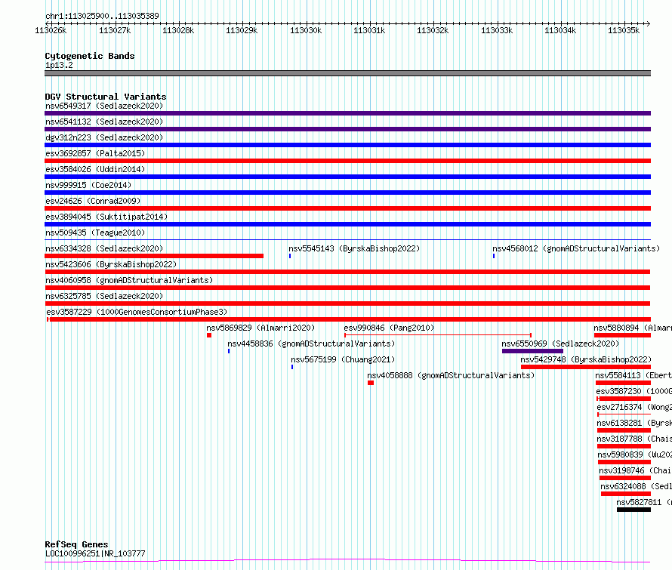Select the red nsv4058888 variant block

coord(371,383)
